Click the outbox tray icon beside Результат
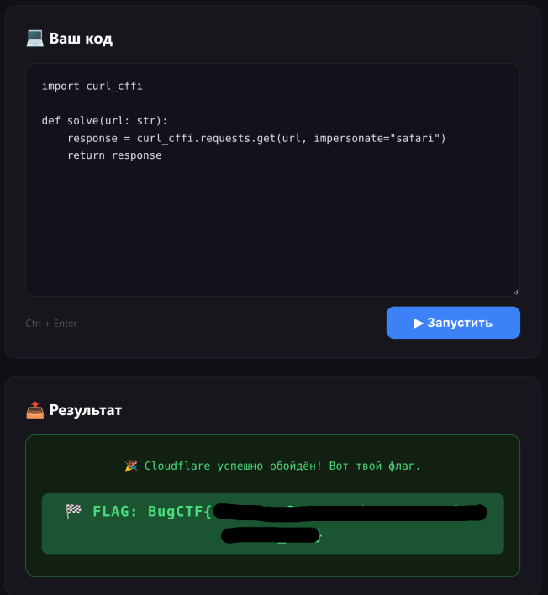The image size is (548, 595). [x=35, y=410]
